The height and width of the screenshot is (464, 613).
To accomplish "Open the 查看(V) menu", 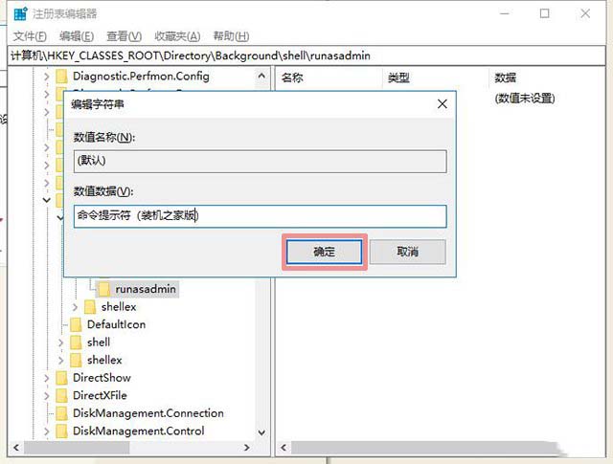I will [x=124, y=36].
